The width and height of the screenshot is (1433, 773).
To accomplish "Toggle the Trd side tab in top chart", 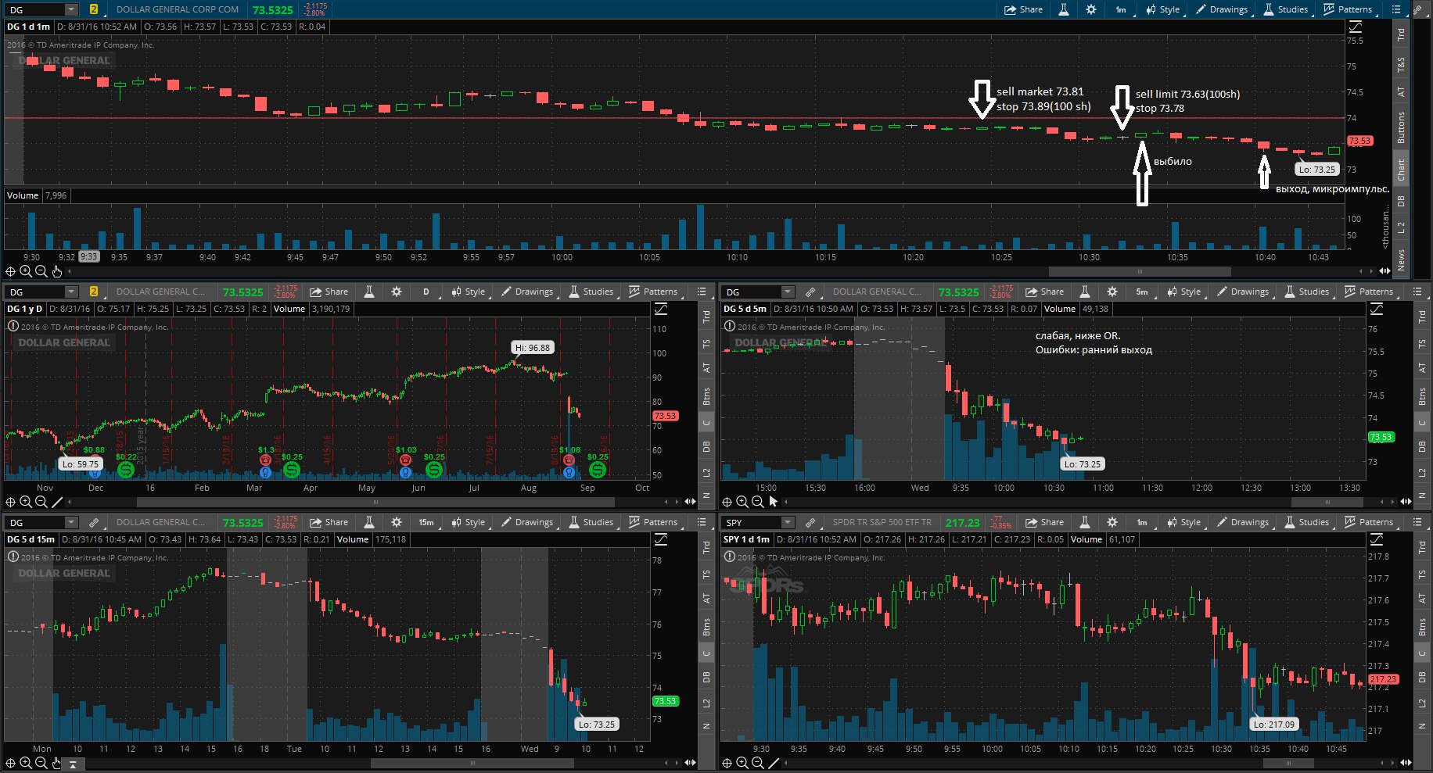I will coord(1401,34).
